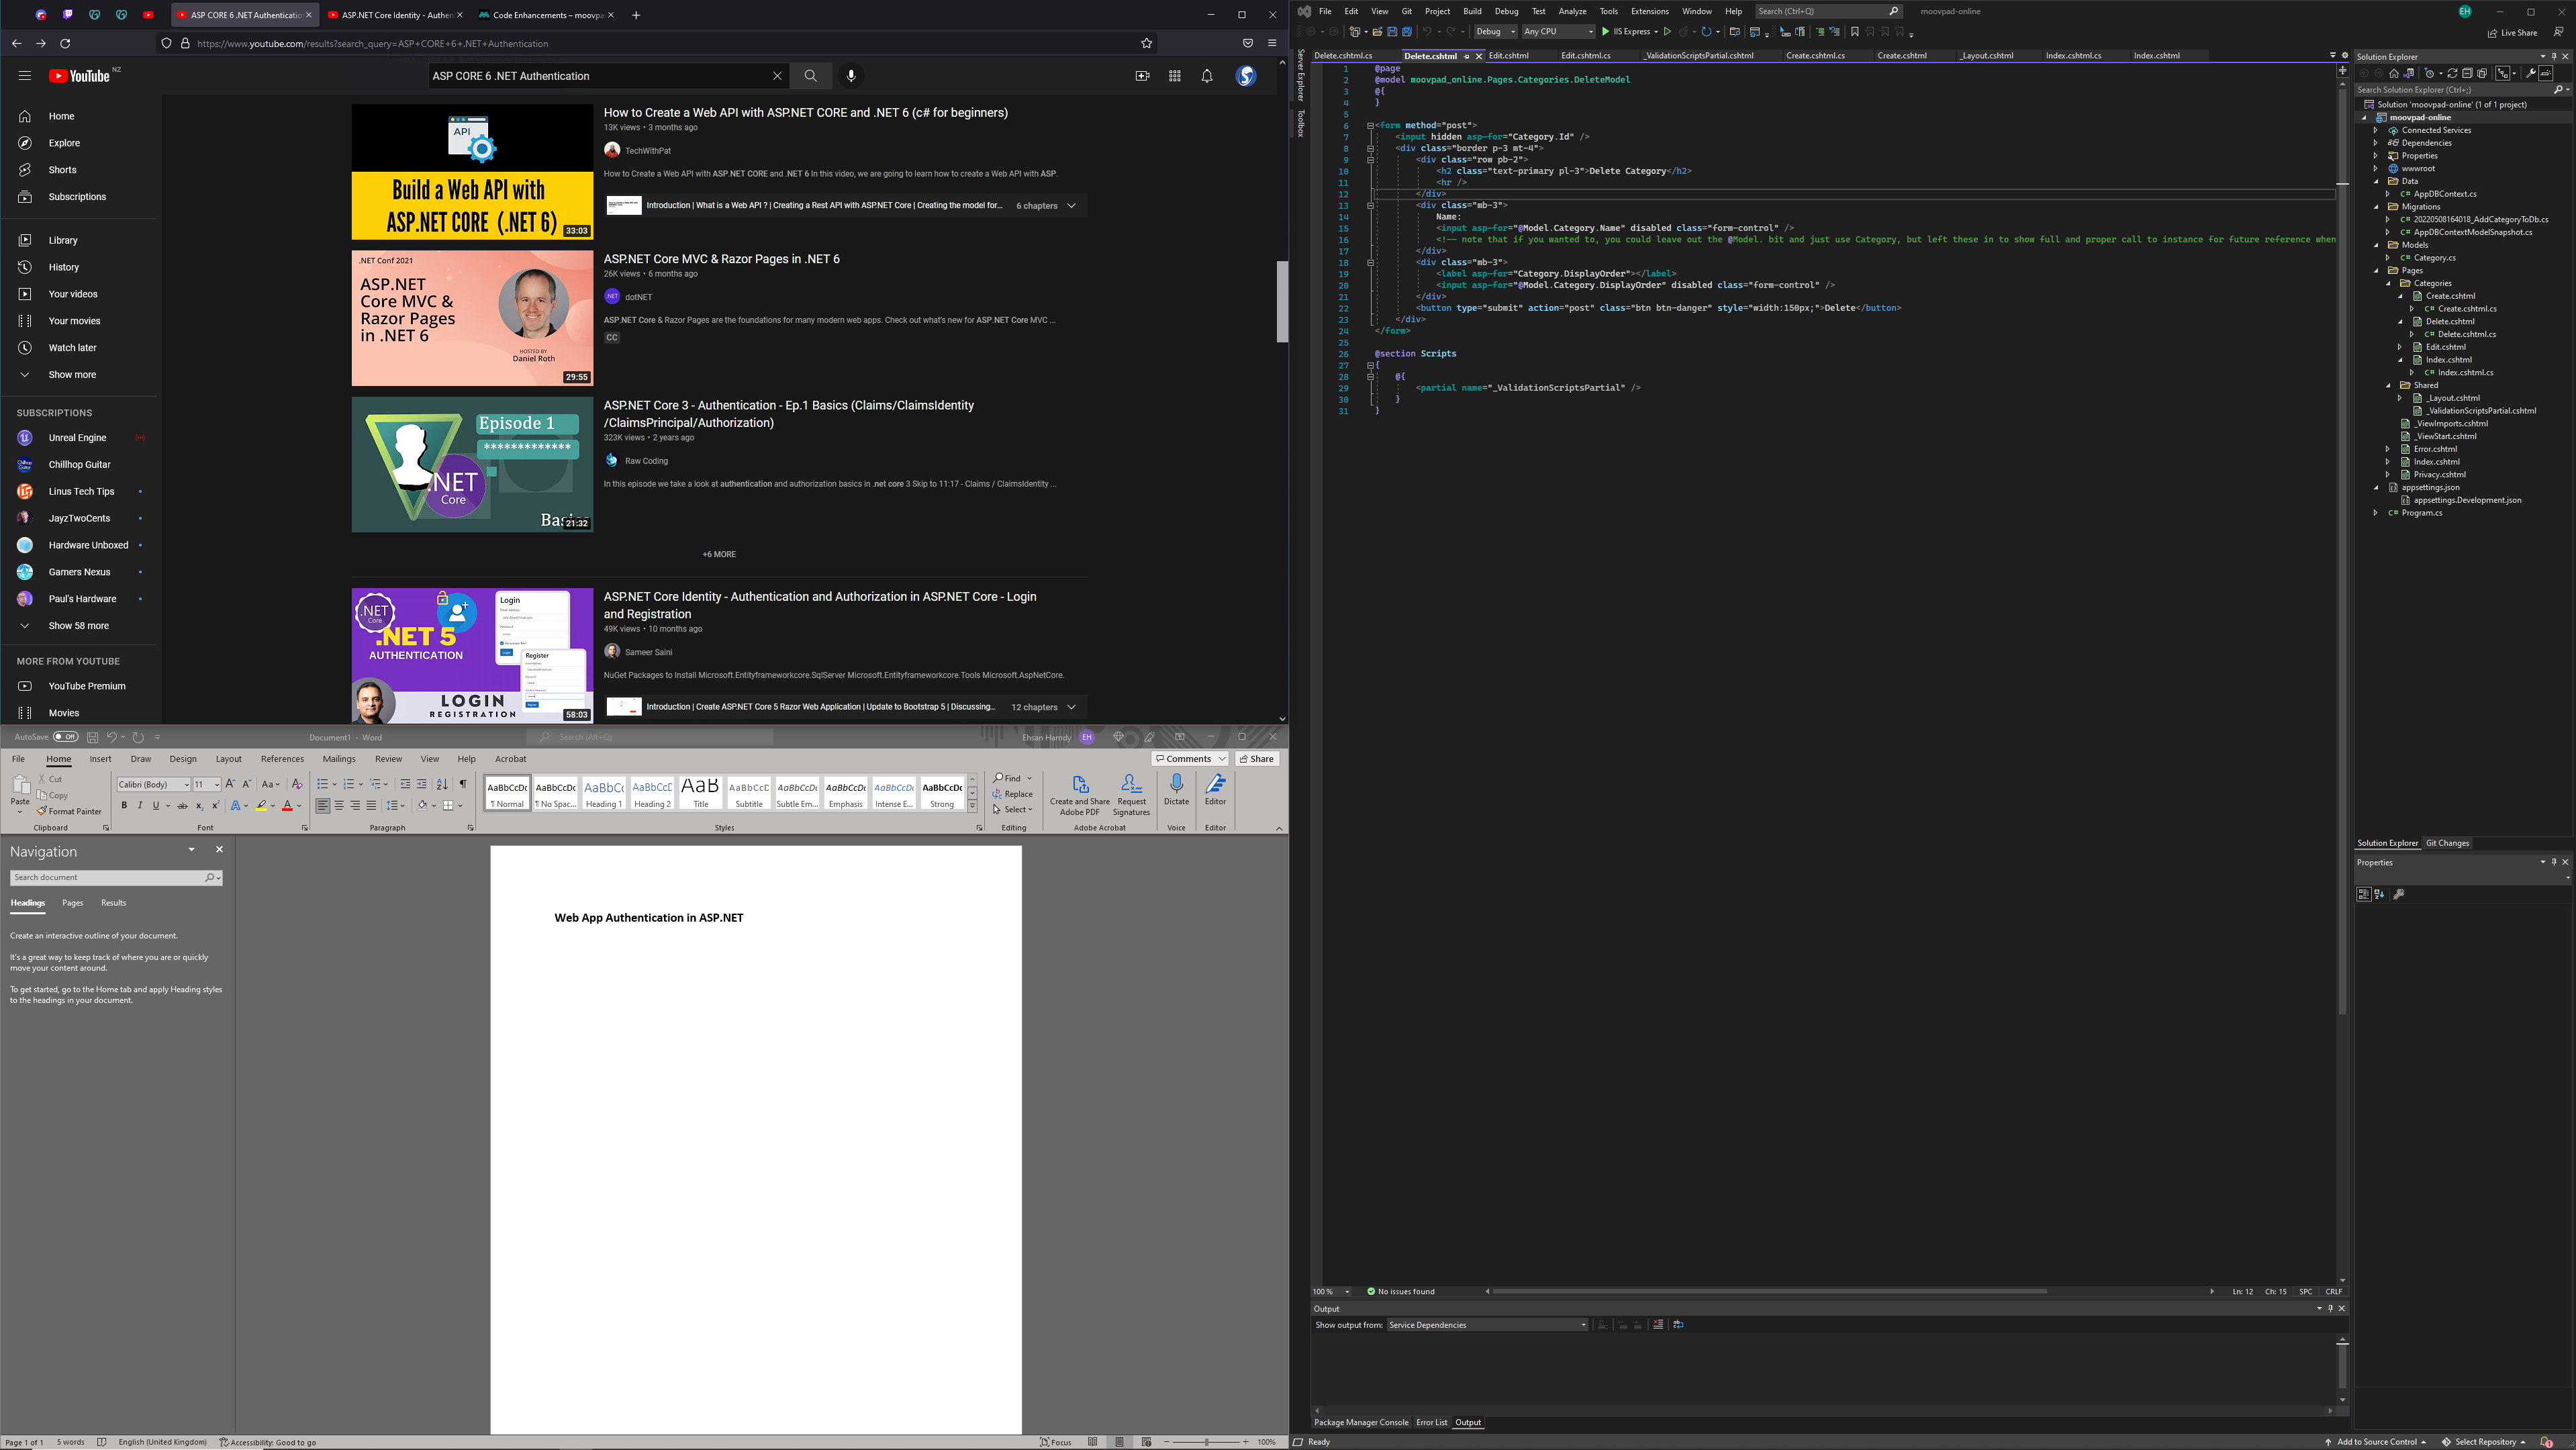Click YouTube notifications bell
The width and height of the screenshot is (2576, 1450).
click(1207, 76)
